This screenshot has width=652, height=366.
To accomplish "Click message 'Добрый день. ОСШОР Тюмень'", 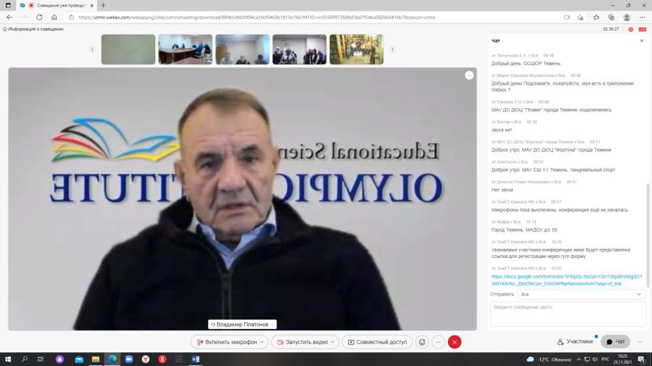I will click(526, 64).
